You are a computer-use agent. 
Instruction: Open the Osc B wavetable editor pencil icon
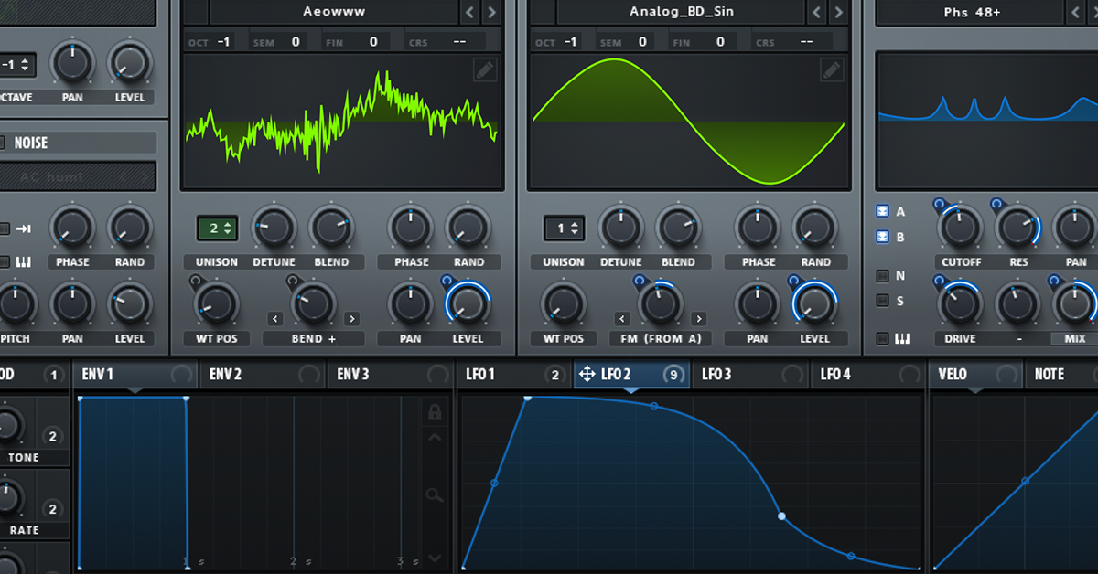pos(832,70)
